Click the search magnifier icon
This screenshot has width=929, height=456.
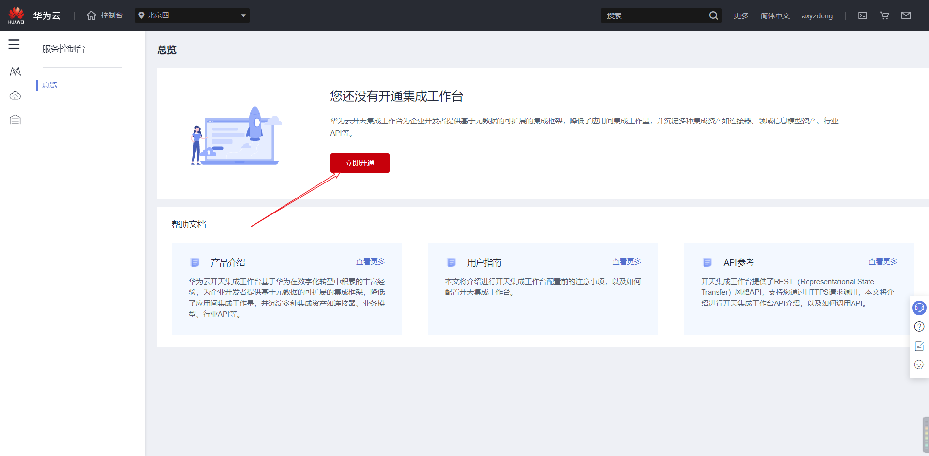click(714, 15)
